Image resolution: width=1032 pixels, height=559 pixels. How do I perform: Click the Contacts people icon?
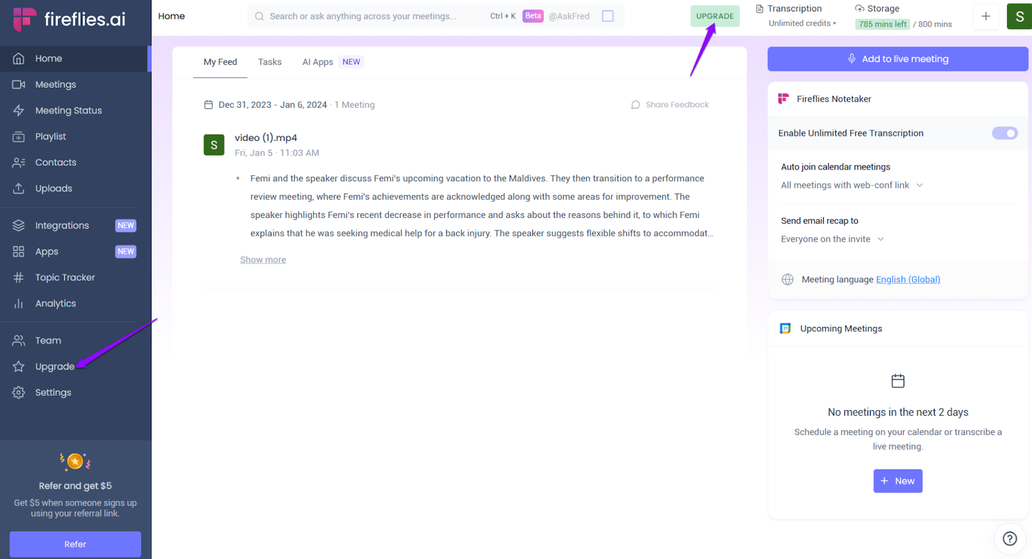click(x=19, y=162)
